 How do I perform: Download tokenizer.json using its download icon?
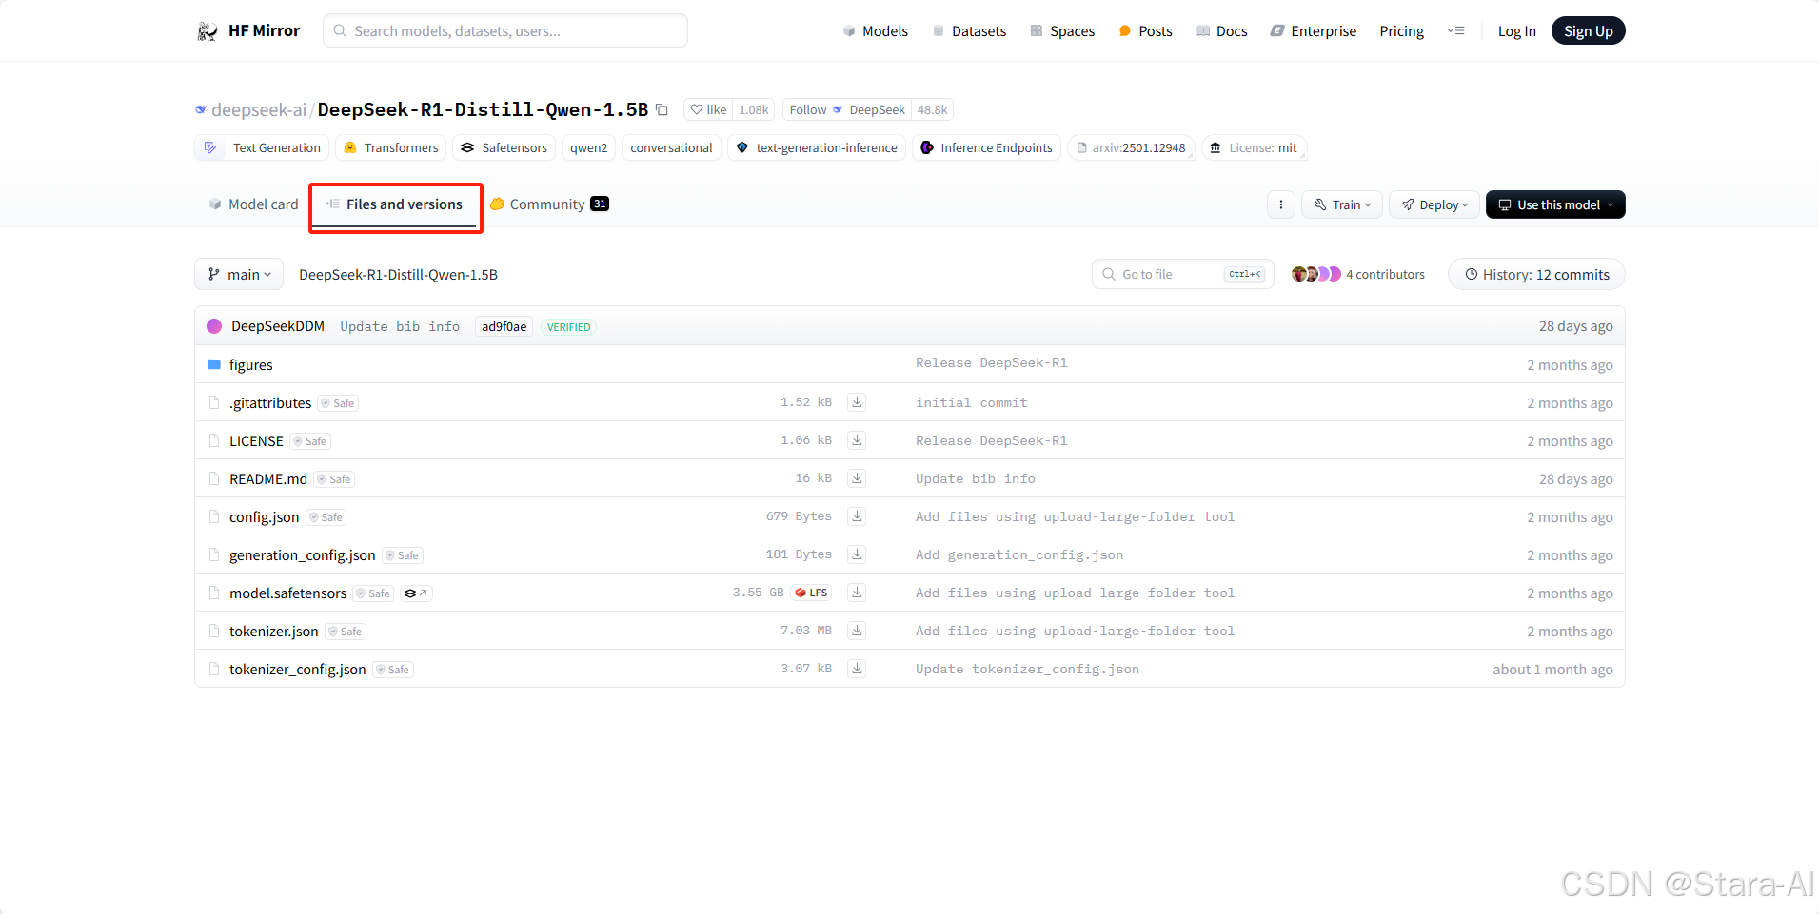(x=857, y=631)
